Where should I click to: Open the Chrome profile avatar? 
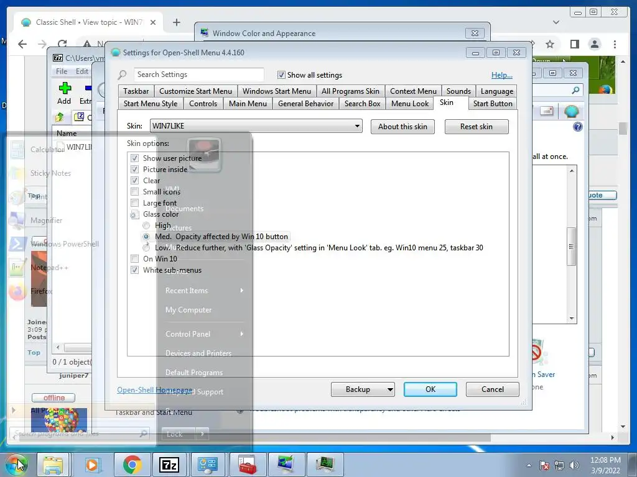coord(595,44)
